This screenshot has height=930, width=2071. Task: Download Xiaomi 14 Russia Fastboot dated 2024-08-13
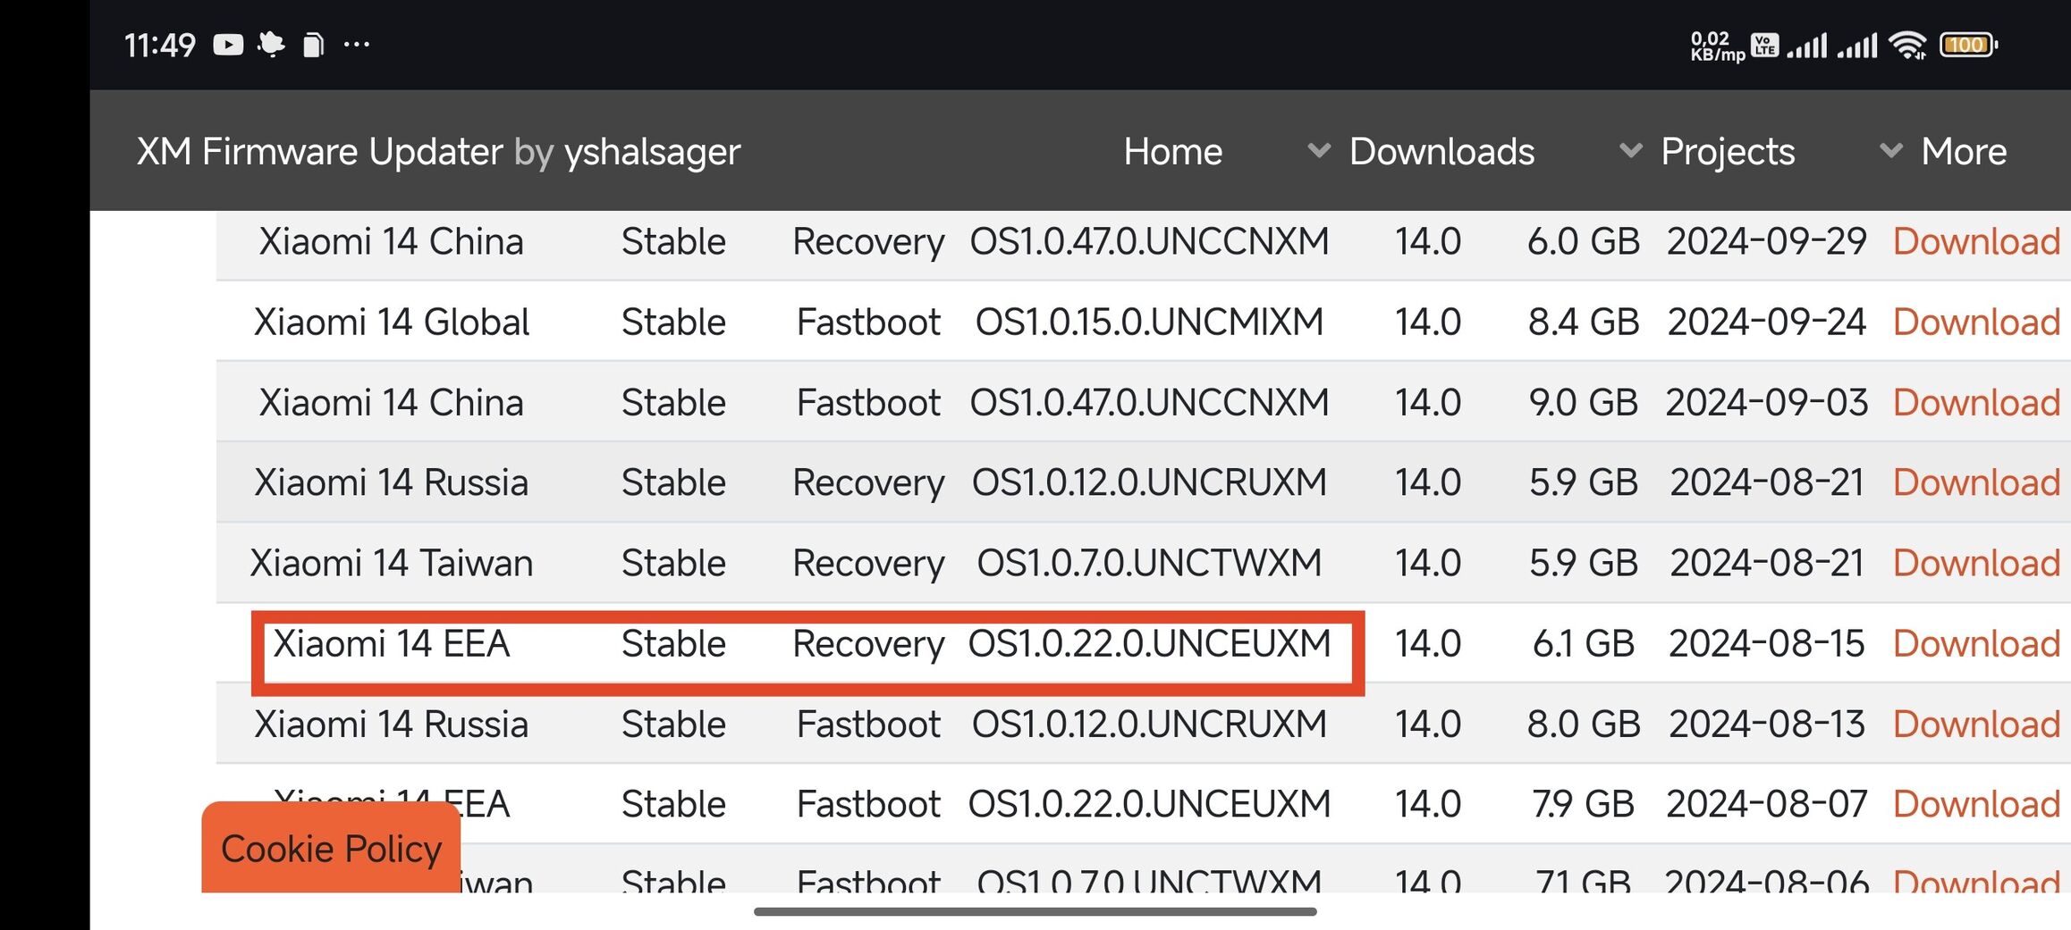coord(1976,724)
